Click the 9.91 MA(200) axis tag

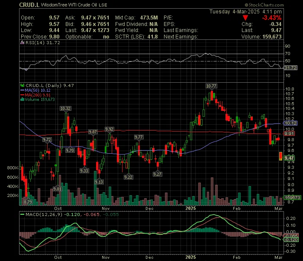[x=289, y=133]
